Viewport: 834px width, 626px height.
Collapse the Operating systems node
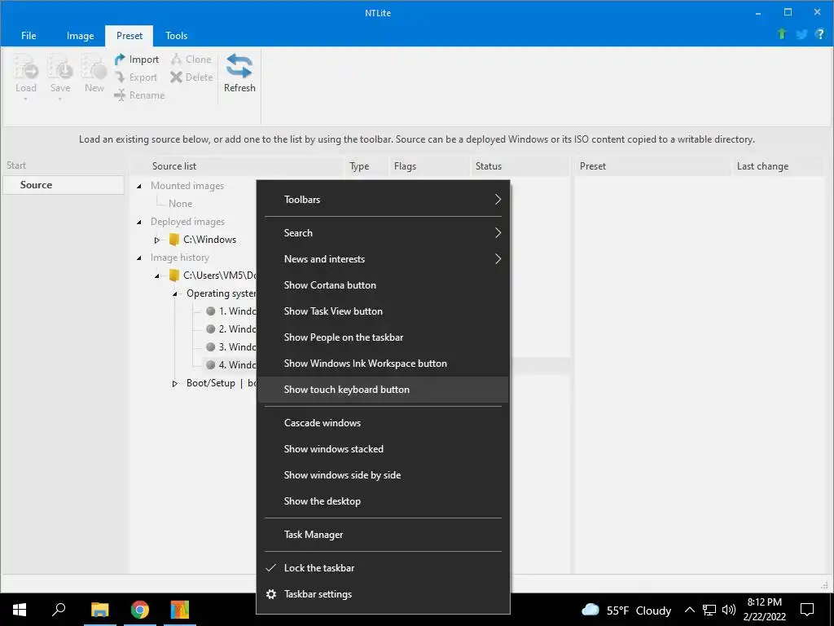(174, 293)
